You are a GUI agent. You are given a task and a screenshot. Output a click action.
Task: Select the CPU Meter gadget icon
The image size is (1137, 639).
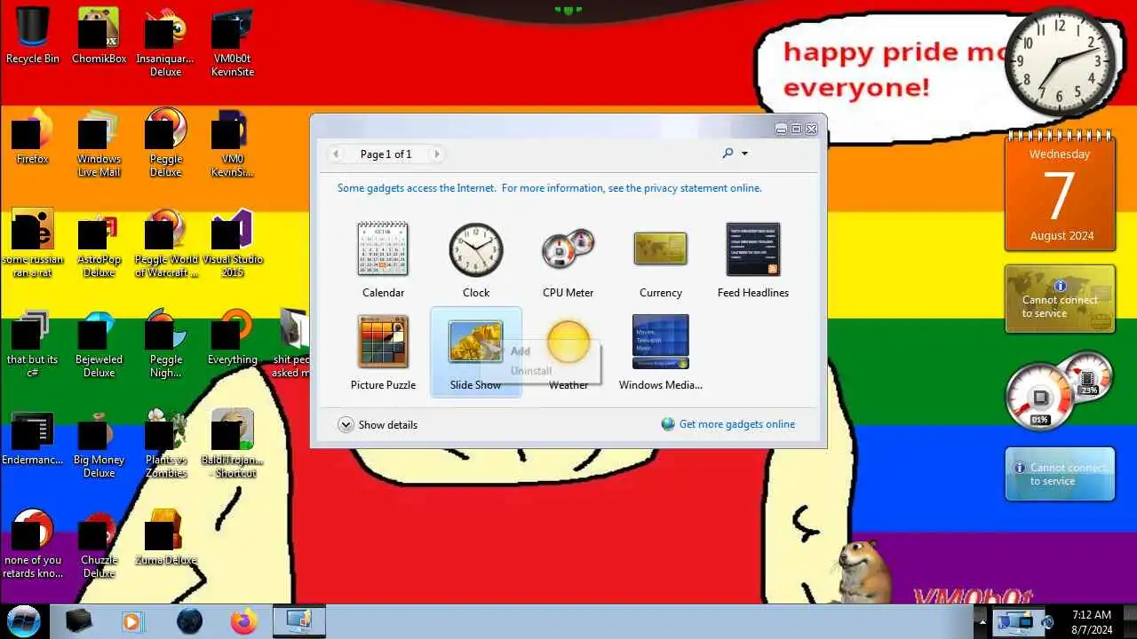568,250
